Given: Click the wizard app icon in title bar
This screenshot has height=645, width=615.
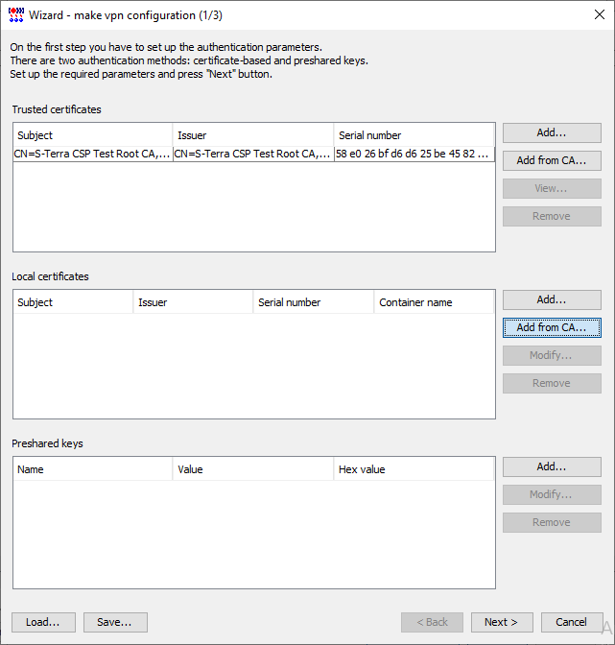Looking at the screenshot, I should pyautogui.click(x=15, y=14).
